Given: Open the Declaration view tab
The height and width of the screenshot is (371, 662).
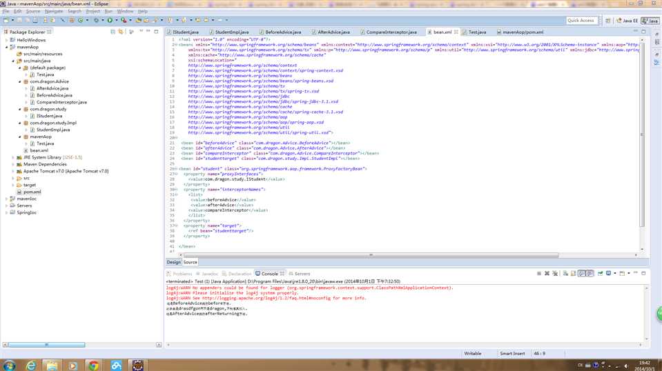Looking at the screenshot, I should coord(237,274).
